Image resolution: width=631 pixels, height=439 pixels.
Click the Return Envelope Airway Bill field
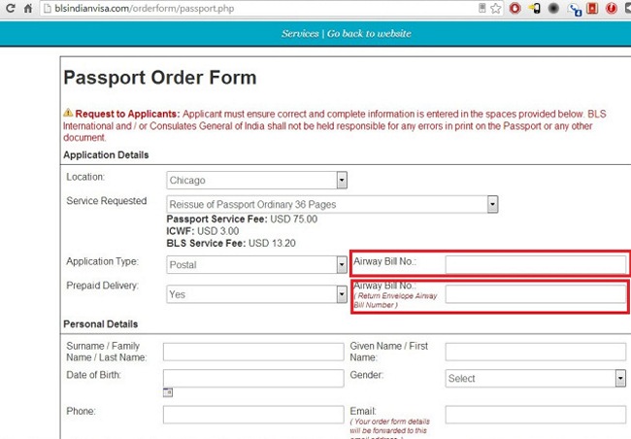click(x=535, y=293)
